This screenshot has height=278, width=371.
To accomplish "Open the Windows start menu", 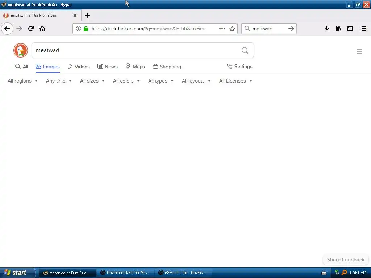I will point(17,273).
